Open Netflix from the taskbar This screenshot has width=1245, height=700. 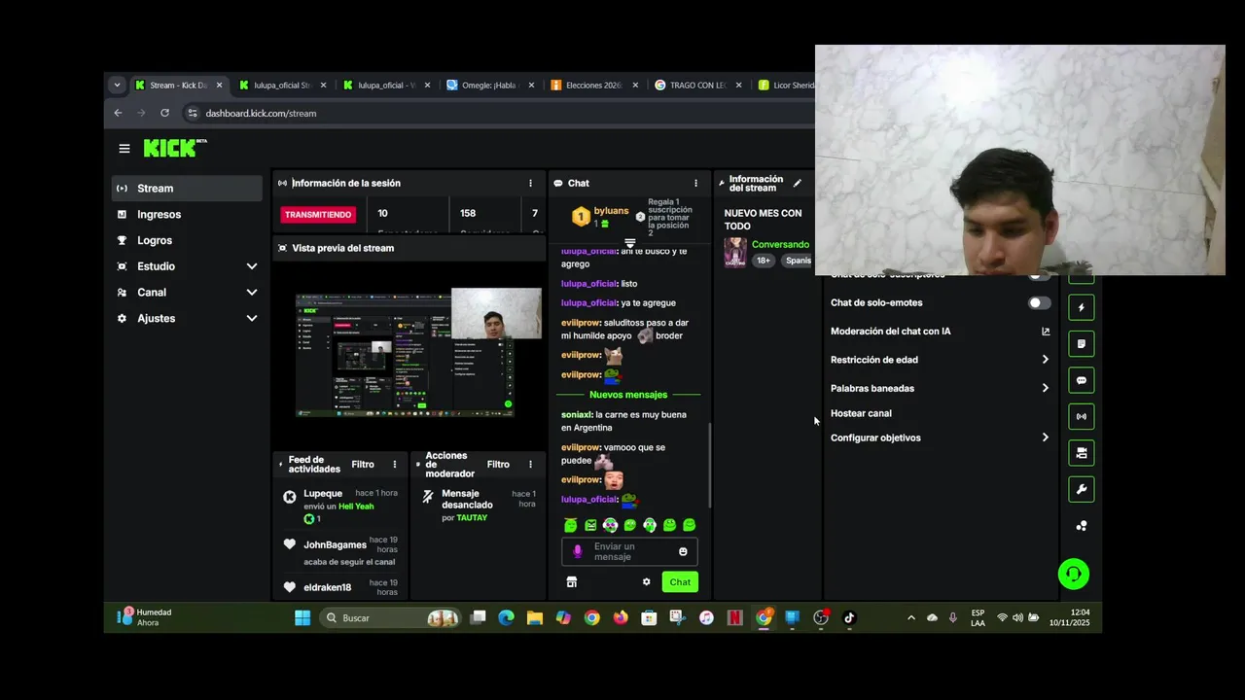point(734,617)
